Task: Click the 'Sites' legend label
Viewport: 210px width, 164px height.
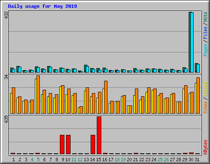Action: point(205,107)
